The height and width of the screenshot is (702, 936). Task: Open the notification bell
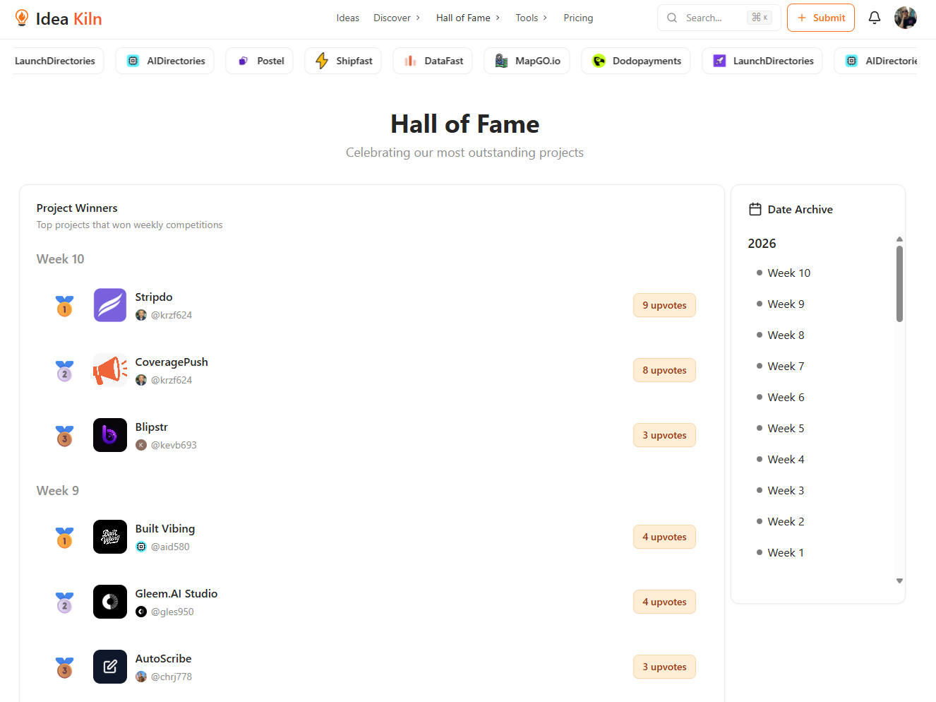pos(874,18)
